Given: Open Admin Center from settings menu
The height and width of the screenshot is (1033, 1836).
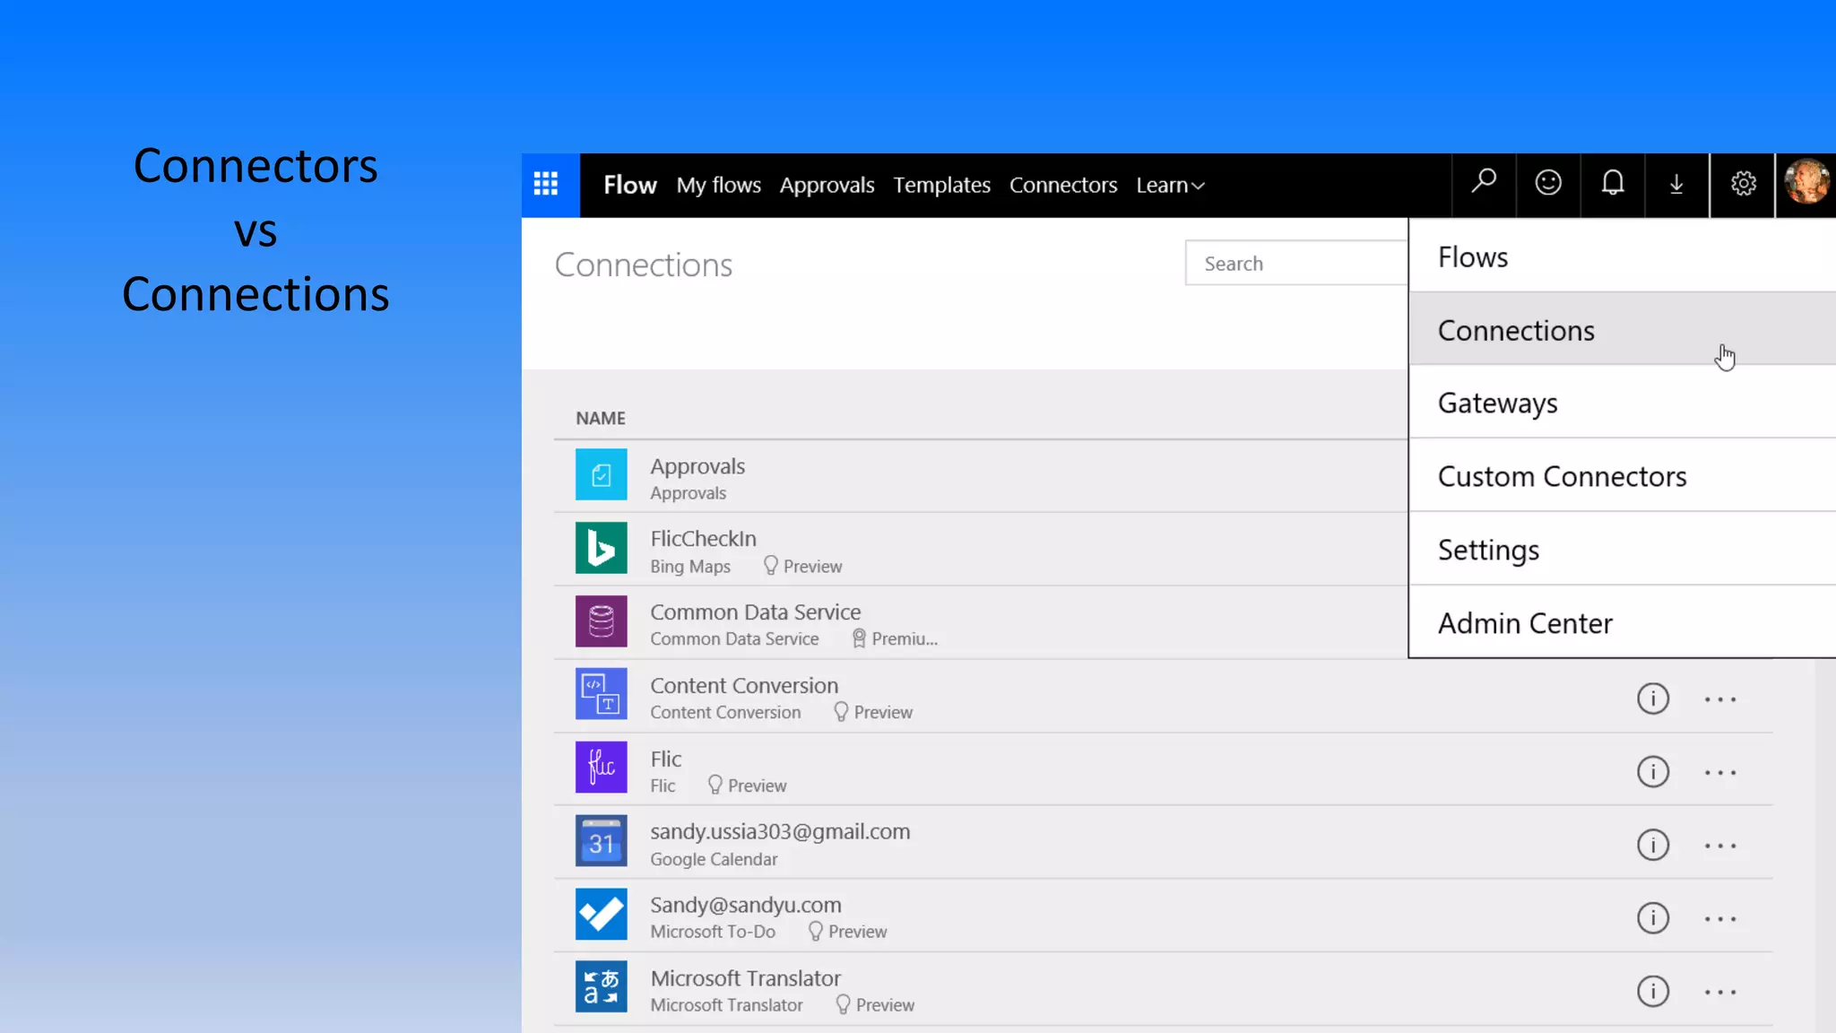Looking at the screenshot, I should [x=1525, y=623].
